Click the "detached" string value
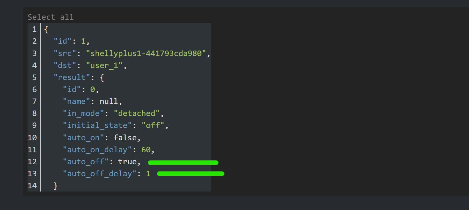469x210 pixels. (x=137, y=113)
